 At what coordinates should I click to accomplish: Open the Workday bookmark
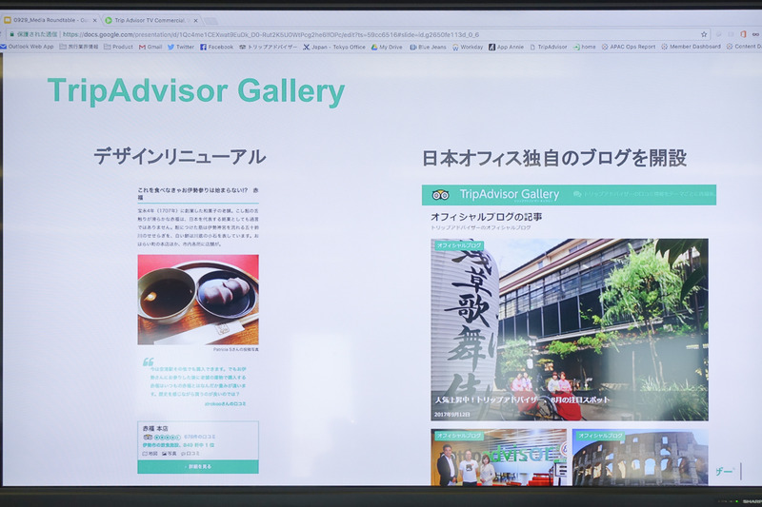click(x=468, y=47)
